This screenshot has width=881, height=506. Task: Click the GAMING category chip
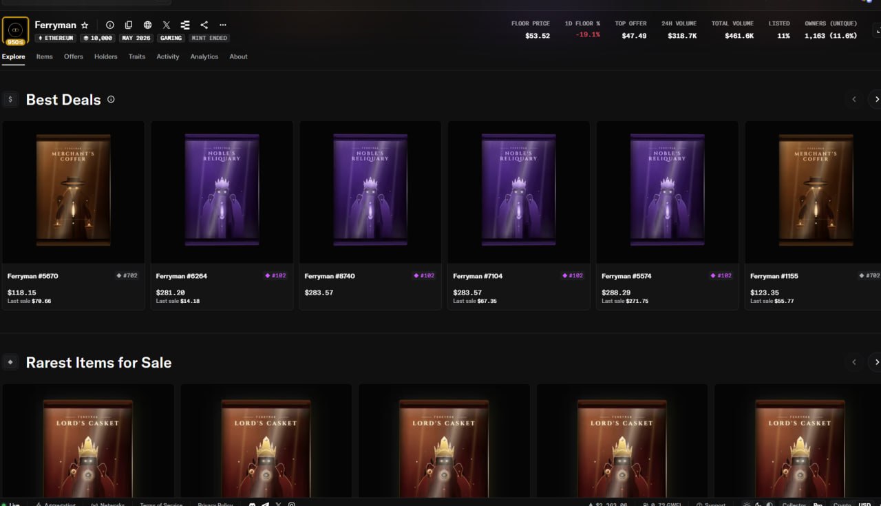[x=171, y=38]
